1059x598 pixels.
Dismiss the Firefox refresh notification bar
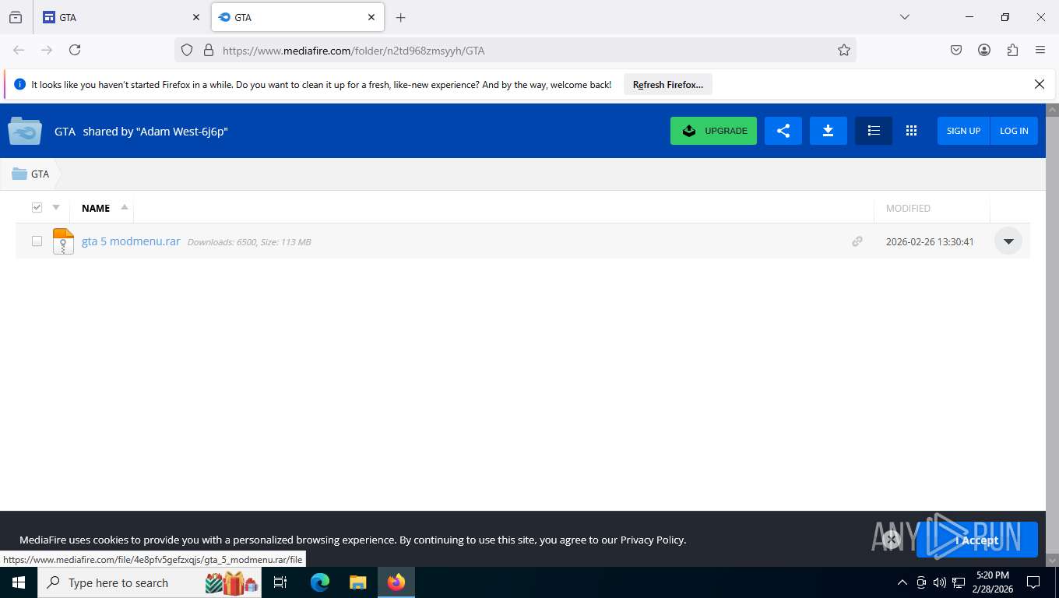coord(1039,84)
